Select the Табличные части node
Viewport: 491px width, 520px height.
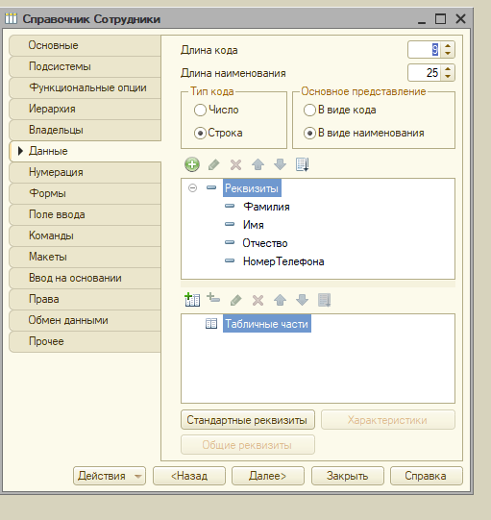267,324
